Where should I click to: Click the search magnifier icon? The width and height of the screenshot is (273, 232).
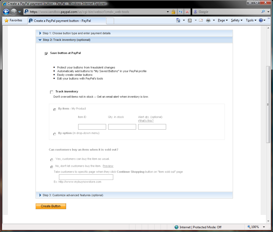pos(263,12)
